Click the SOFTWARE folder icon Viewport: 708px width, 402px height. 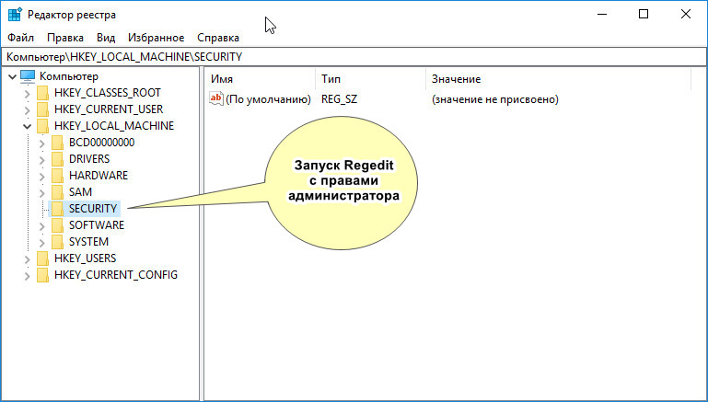click(57, 225)
